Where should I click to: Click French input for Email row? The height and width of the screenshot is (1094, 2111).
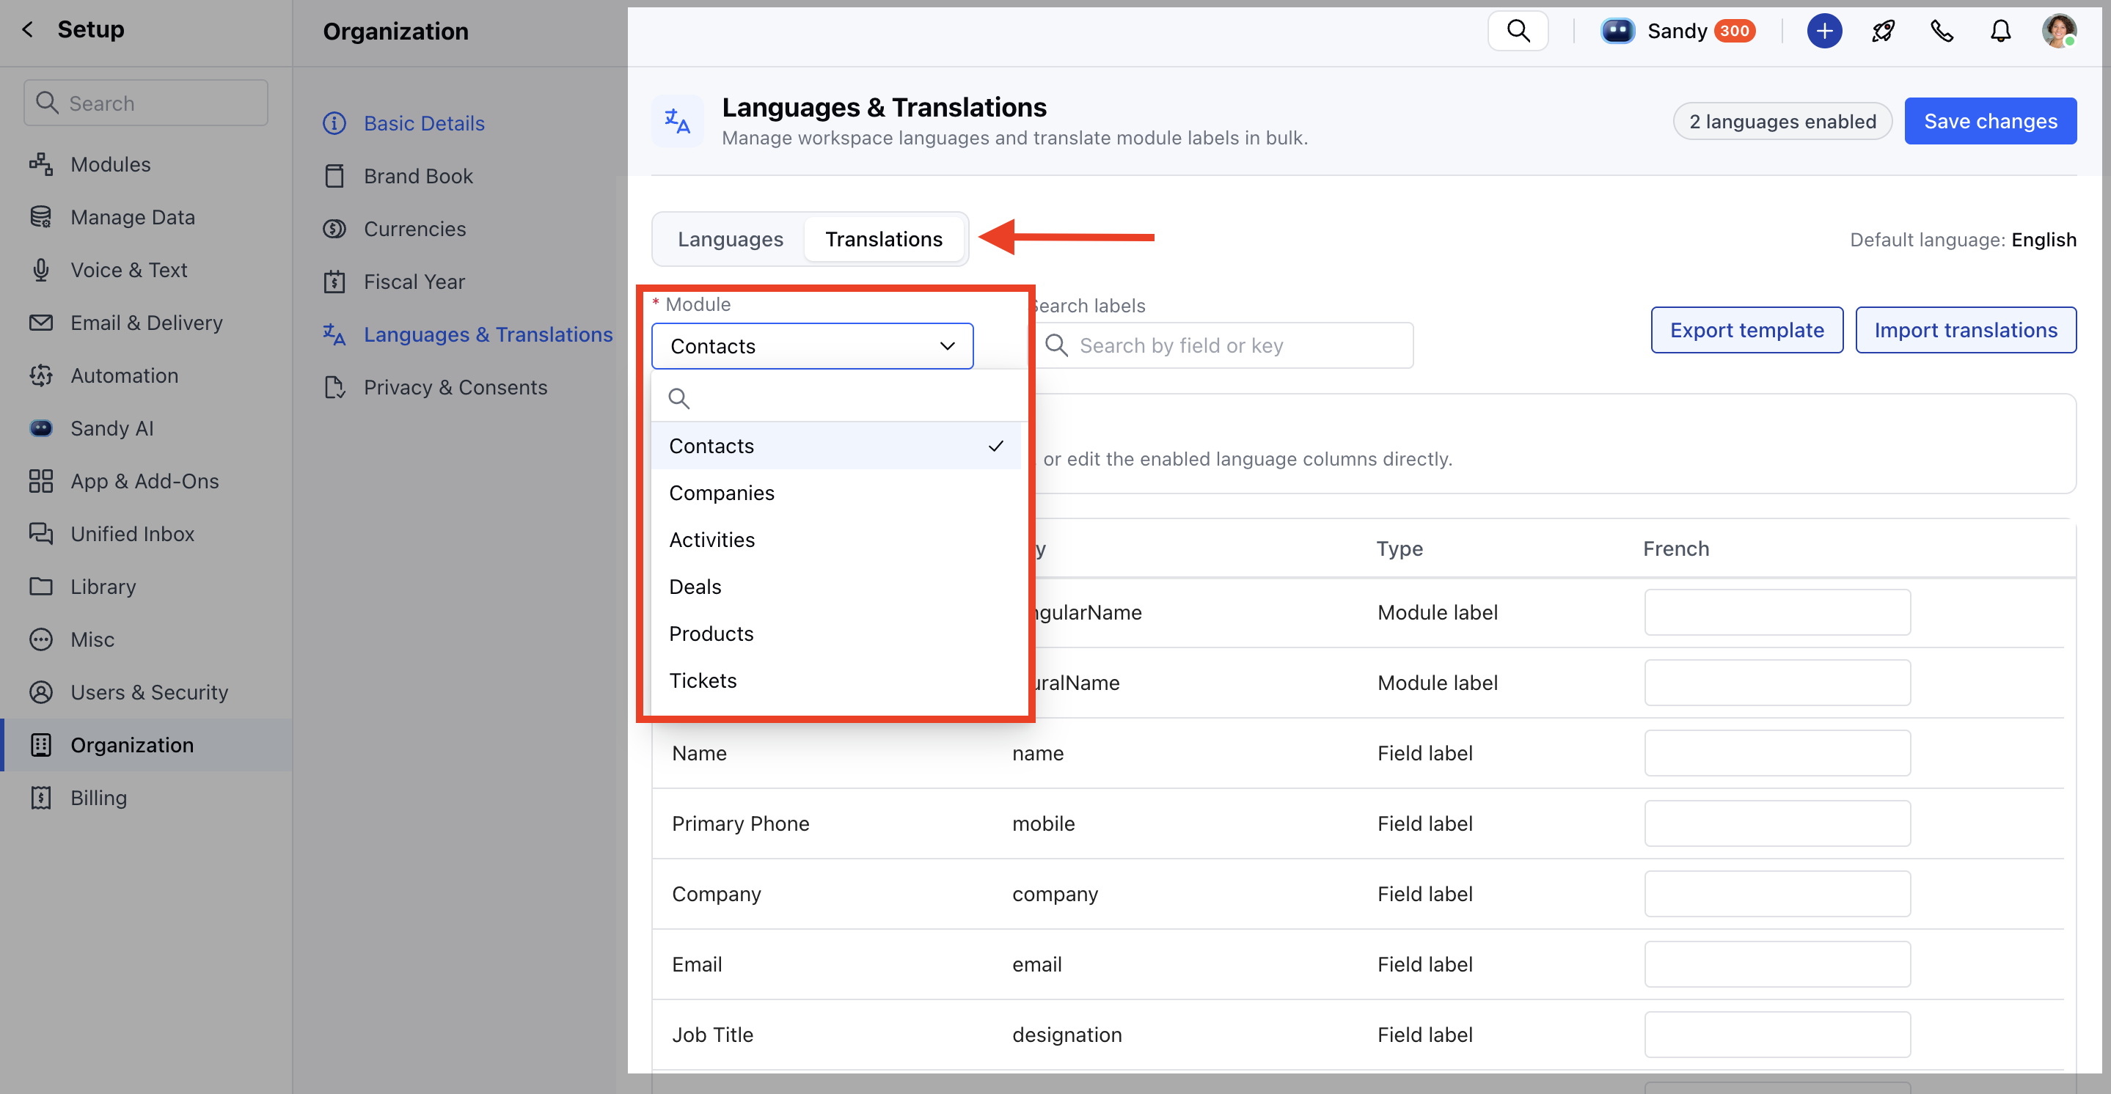[1777, 964]
